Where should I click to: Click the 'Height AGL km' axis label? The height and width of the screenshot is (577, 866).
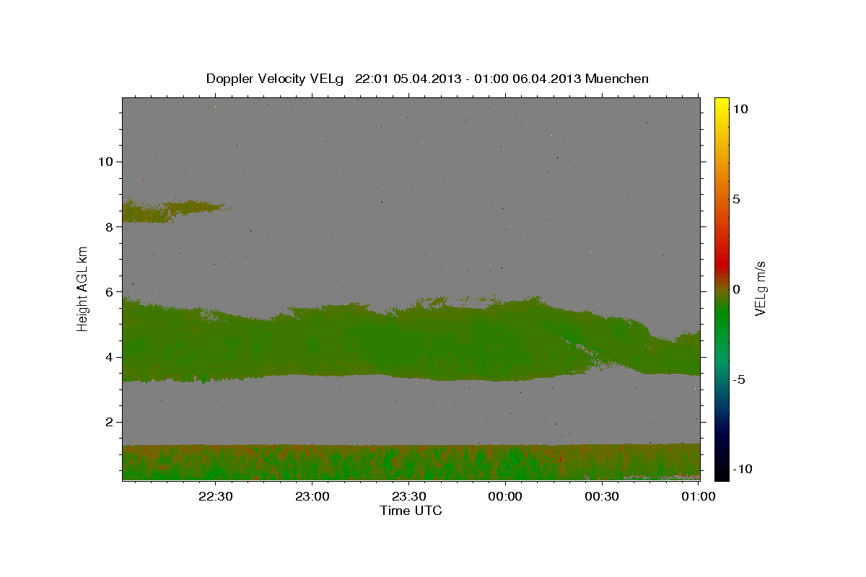tap(83, 288)
